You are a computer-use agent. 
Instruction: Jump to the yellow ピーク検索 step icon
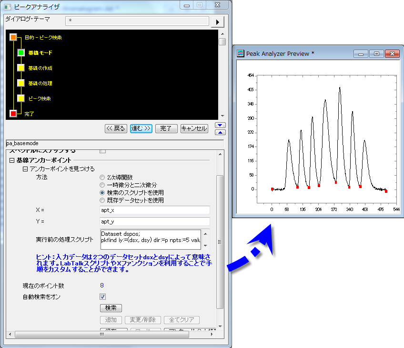[x=21, y=98]
